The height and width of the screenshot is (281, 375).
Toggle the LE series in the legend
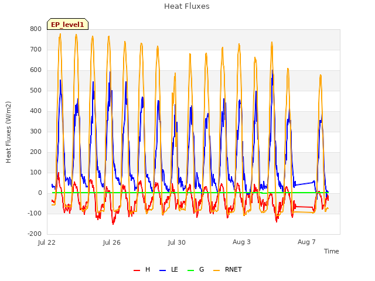[169, 269]
